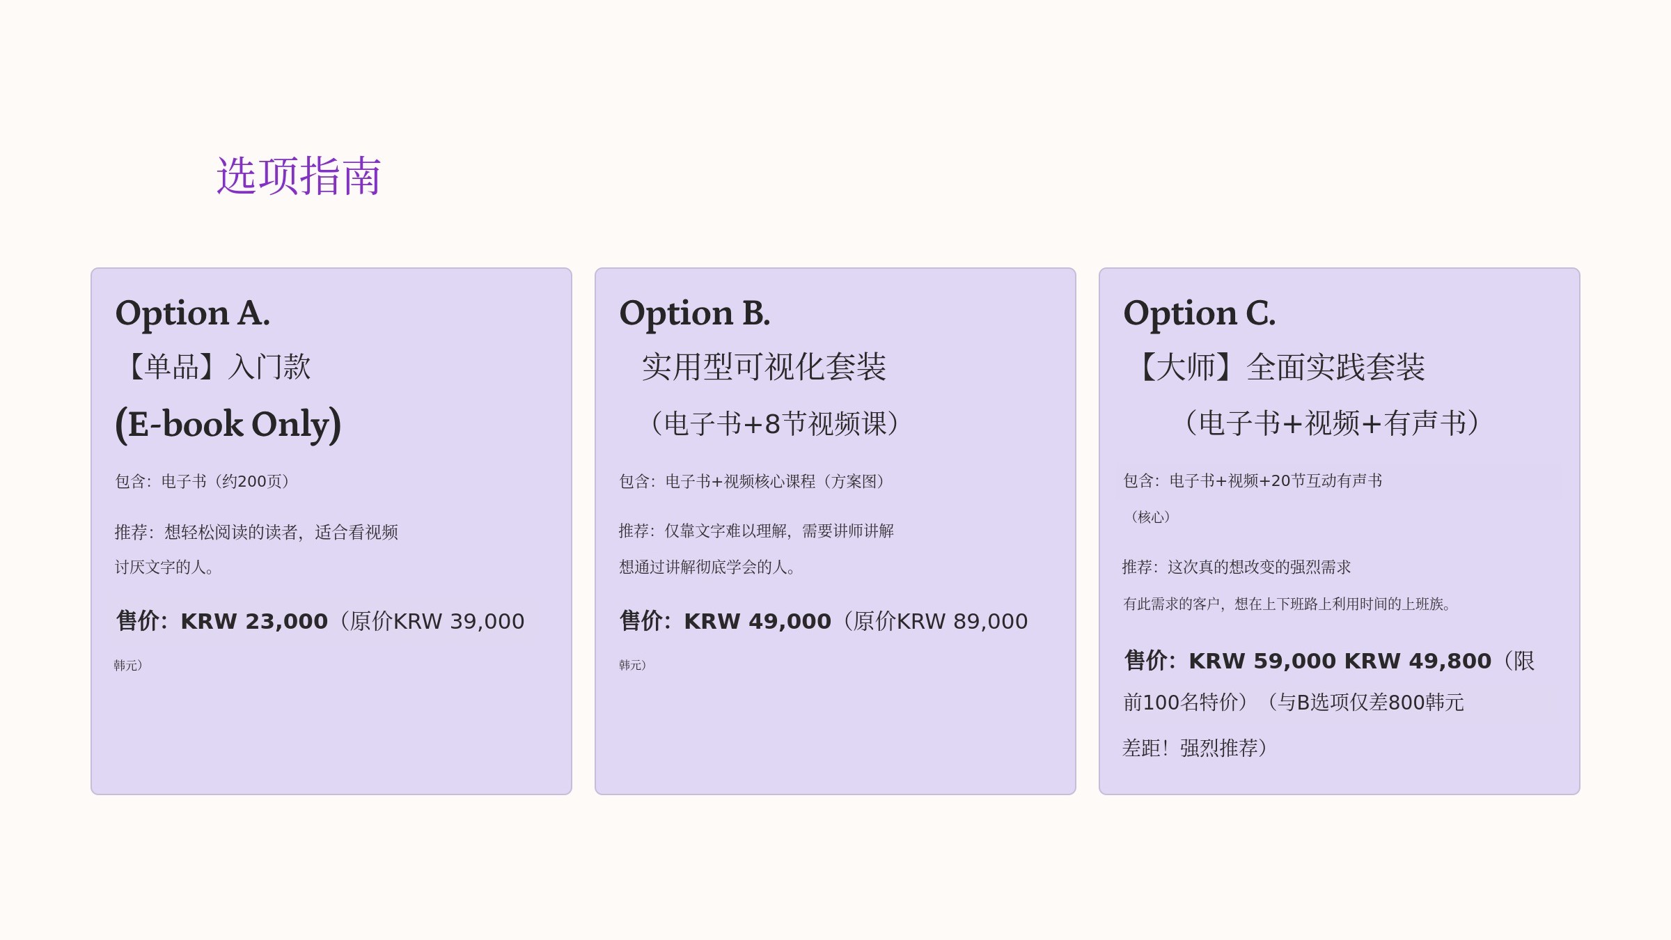Screen dimensions: 1671x940
Task: Click the slide title 选项指南
Action: [x=299, y=175]
